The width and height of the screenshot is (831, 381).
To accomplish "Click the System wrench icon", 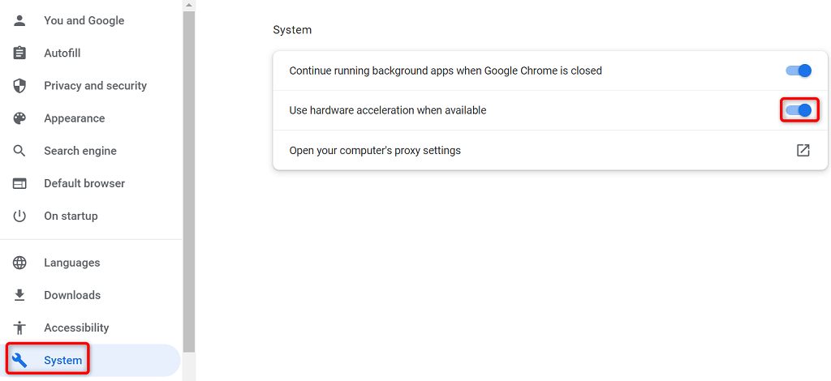I will click(20, 360).
